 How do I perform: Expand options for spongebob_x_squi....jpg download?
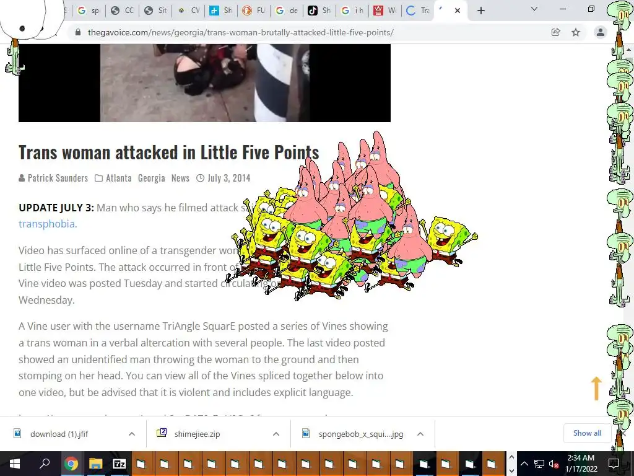tap(420, 434)
